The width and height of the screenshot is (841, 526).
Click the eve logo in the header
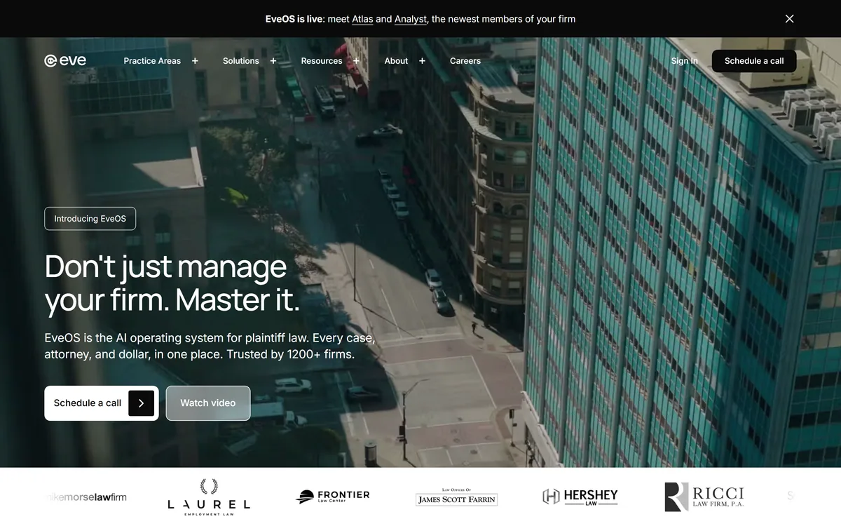click(x=65, y=61)
